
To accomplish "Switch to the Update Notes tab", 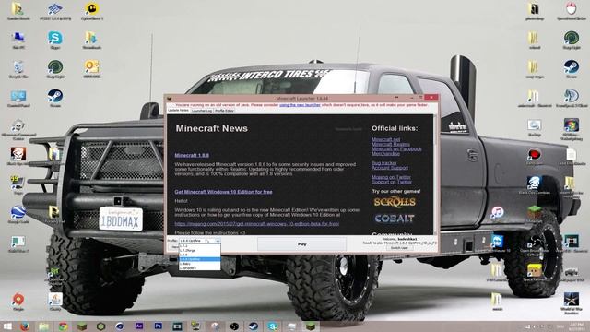I will coord(178,111).
